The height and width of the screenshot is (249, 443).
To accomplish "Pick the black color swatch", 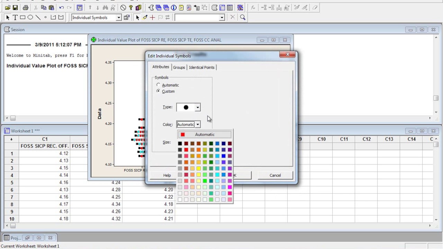I will point(180,144).
